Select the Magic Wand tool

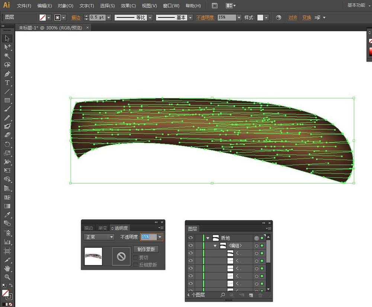pyautogui.click(x=7, y=56)
